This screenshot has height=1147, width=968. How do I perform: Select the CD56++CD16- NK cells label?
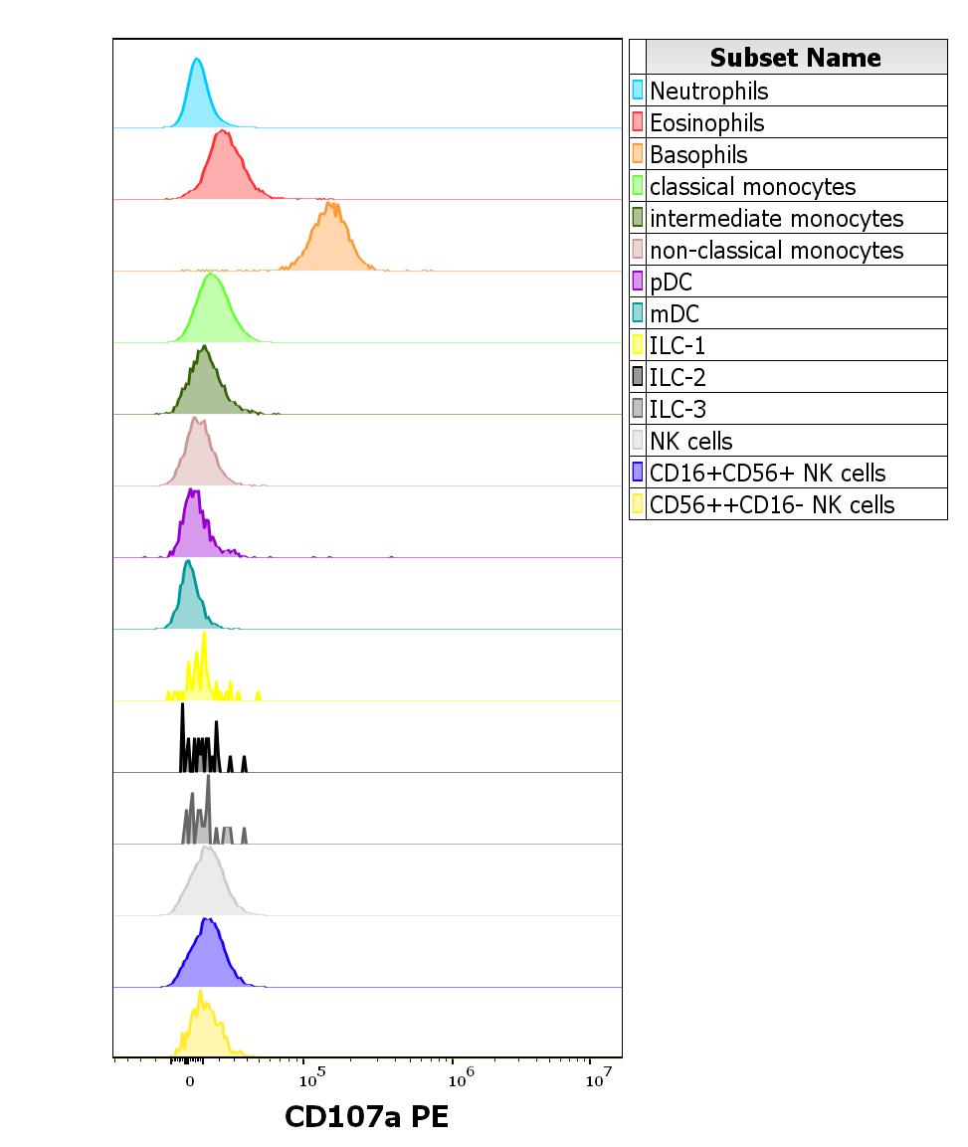(x=771, y=504)
